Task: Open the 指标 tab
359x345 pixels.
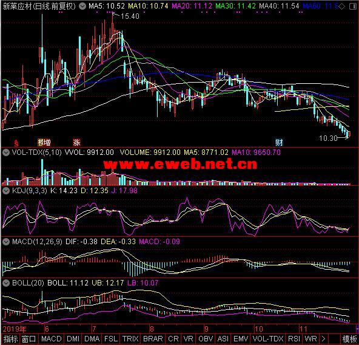Action: coord(10,339)
